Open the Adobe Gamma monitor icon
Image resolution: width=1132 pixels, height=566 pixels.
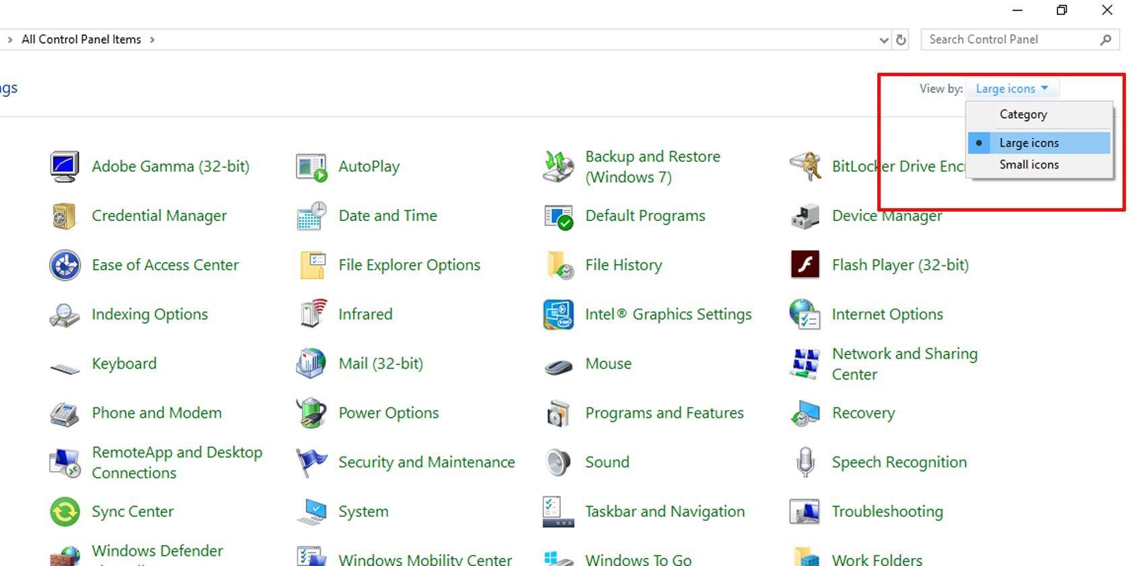click(x=65, y=166)
